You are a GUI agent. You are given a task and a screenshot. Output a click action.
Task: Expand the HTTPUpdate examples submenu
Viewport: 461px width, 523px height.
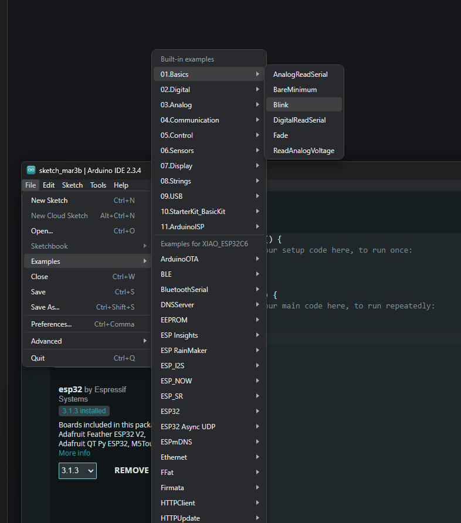tap(209, 518)
